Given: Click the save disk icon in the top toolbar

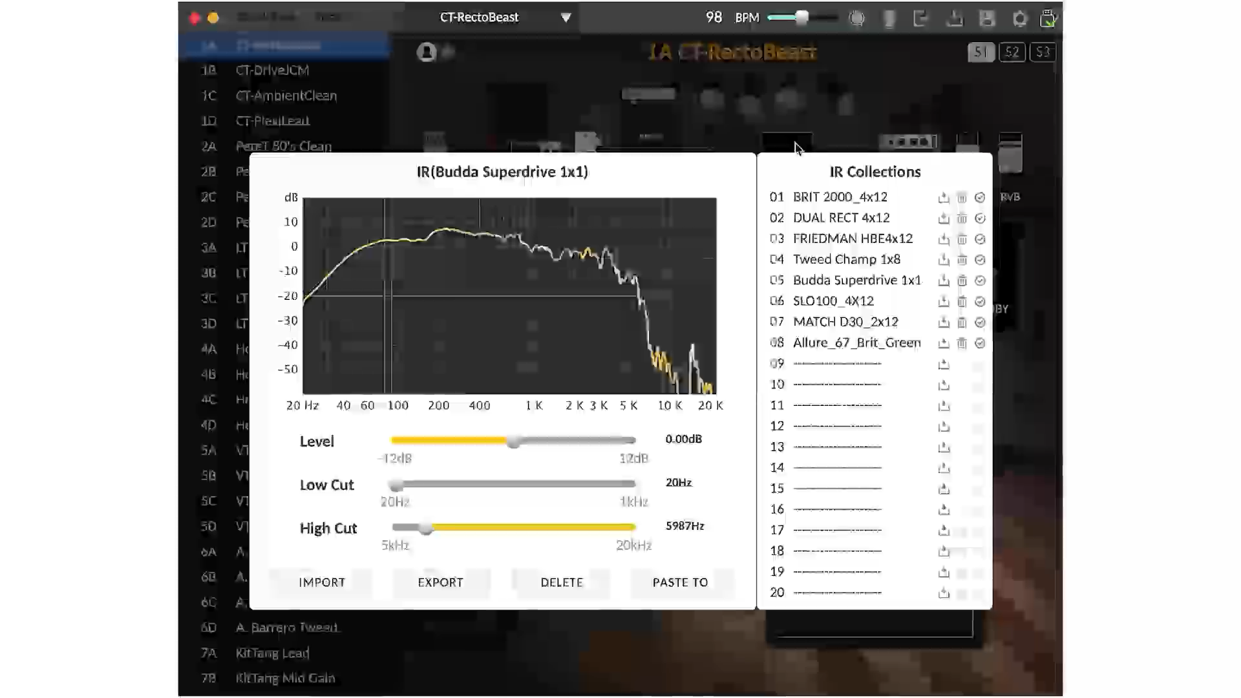Looking at the screenshot, I should [x=986, y=18].
